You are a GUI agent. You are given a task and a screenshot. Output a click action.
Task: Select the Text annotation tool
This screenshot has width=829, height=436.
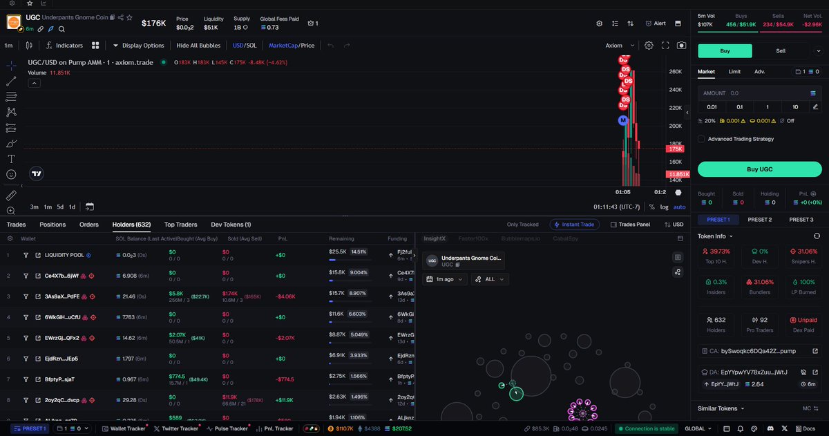point(11,159)
